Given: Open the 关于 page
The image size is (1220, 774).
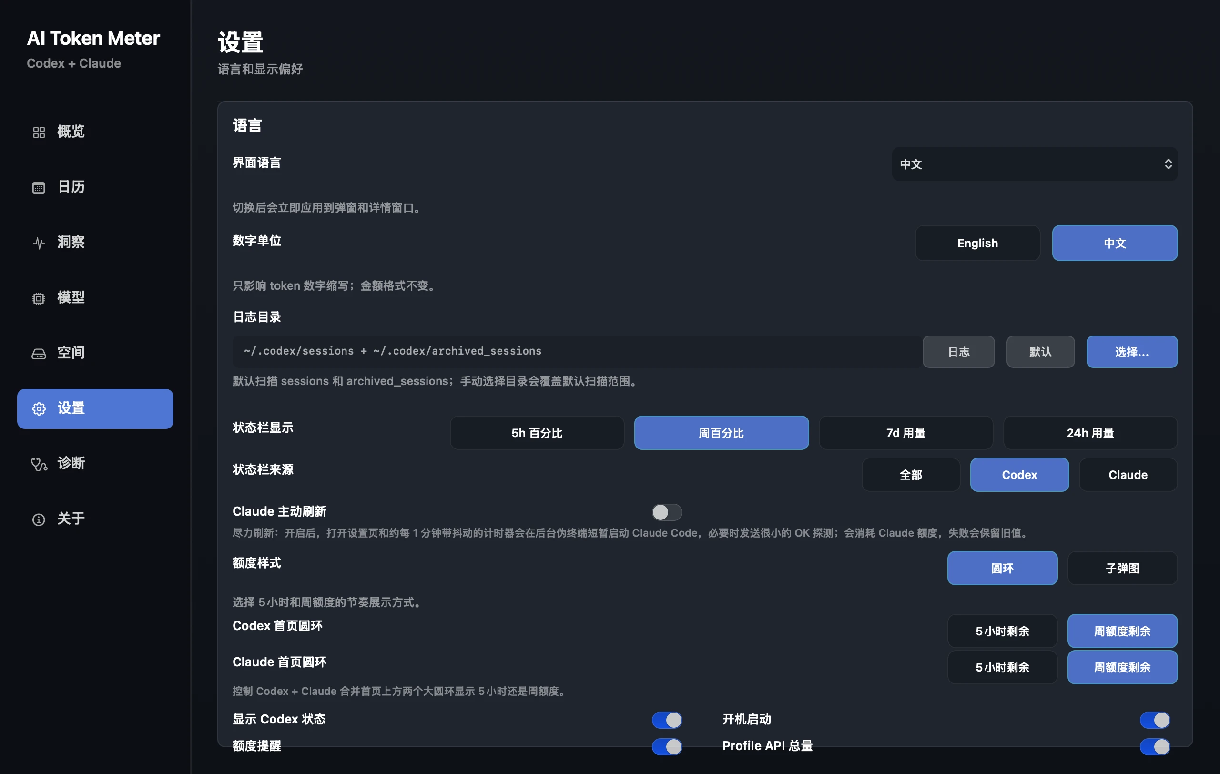Looking at the screenshot, I should (x=95, y=519).
